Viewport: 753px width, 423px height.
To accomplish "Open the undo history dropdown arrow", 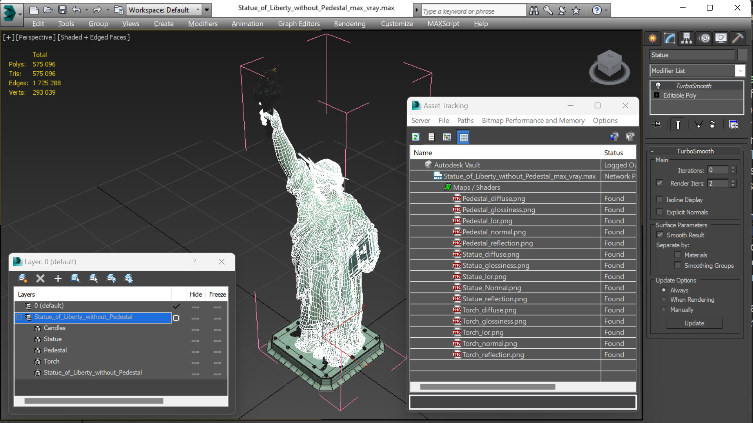I will (87, 10).
